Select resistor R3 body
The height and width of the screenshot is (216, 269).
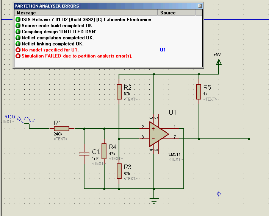click(119, 171)
